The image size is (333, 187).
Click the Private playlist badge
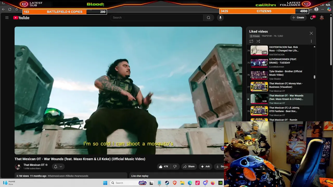coord(255,36)
